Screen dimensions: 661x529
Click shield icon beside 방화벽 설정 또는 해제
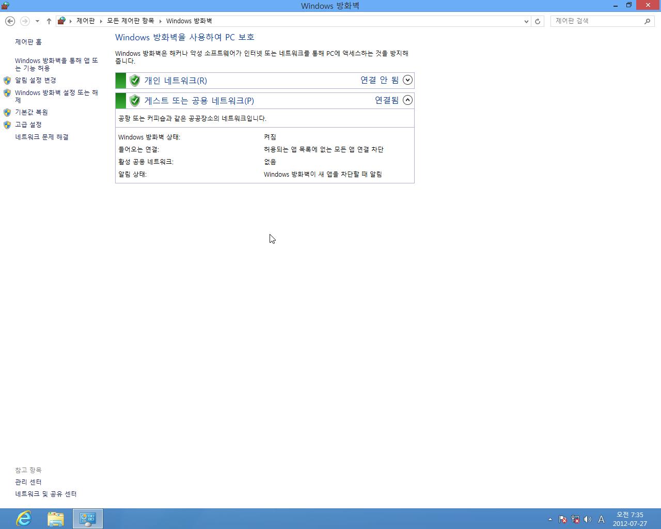7,93
